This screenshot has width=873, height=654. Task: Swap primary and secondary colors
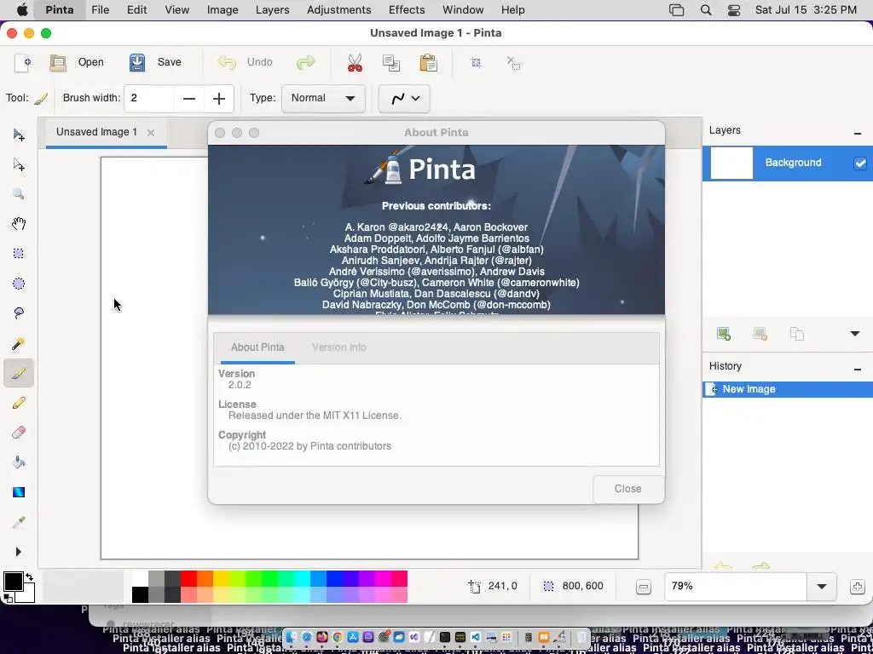(30, 577)
